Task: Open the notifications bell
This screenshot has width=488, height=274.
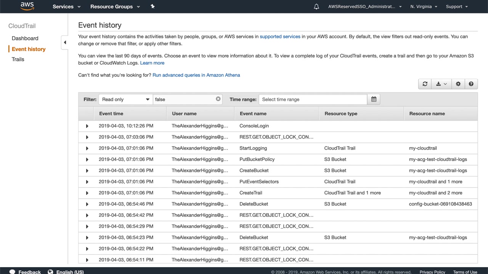Action: point(316,6)
